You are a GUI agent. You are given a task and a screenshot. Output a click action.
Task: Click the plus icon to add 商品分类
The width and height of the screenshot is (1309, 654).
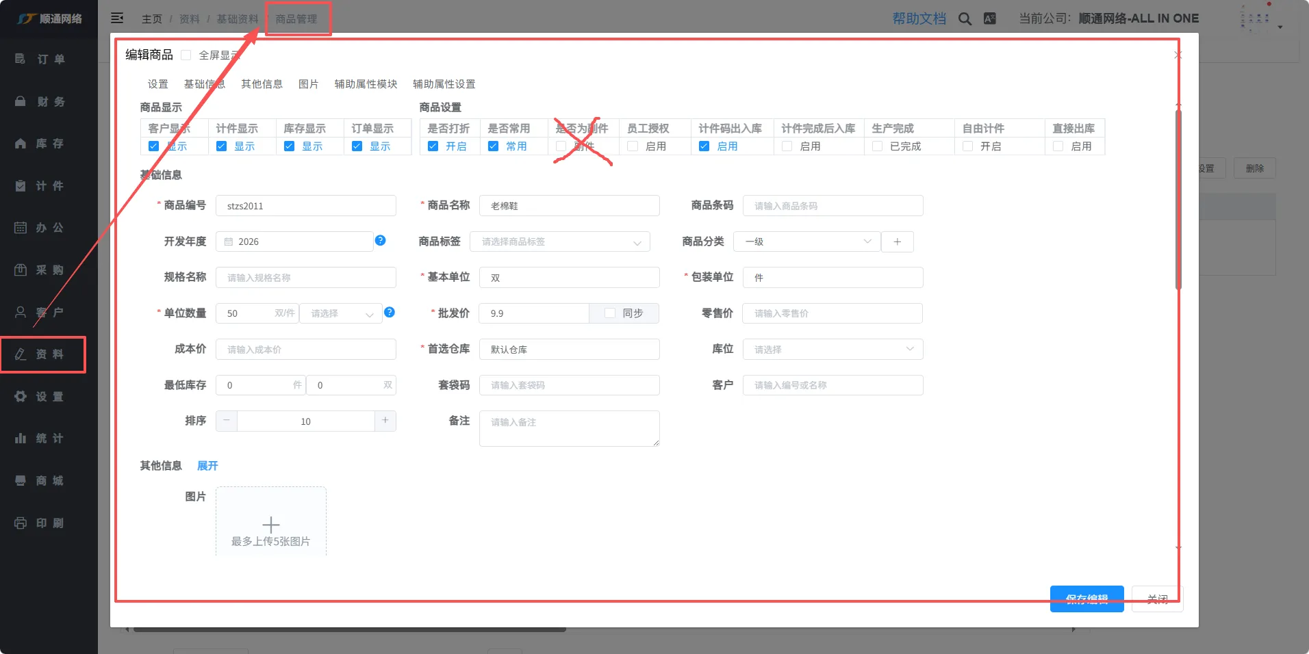coord(897,241)
